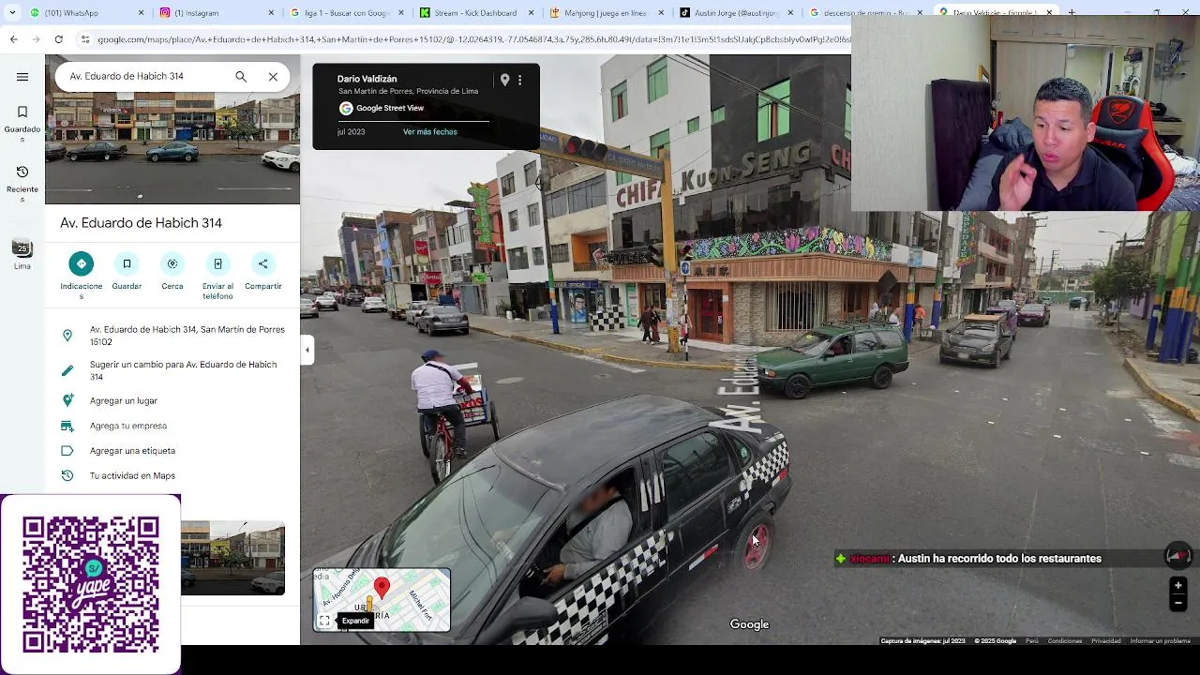Click the browser forward arrow

tap(36, 39)
